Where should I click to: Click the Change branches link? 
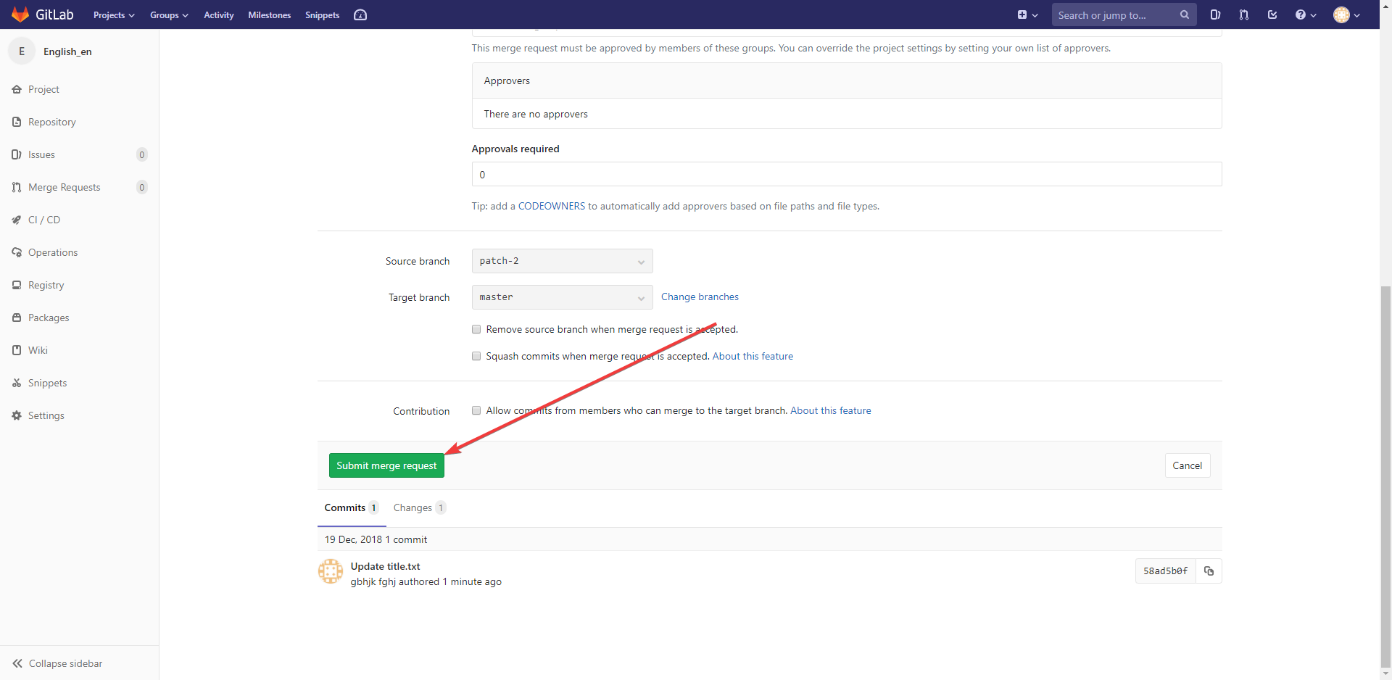pyautogui.click(x=700, y=297)
